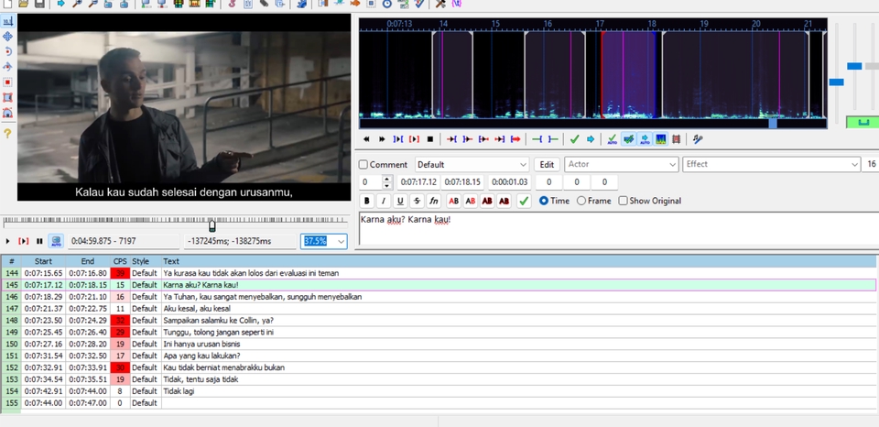Select row 148 Sampaikan salamku ke Collin
Image resolution: width=879 pixels, height=427 pixels.
(x=439, y=321)
